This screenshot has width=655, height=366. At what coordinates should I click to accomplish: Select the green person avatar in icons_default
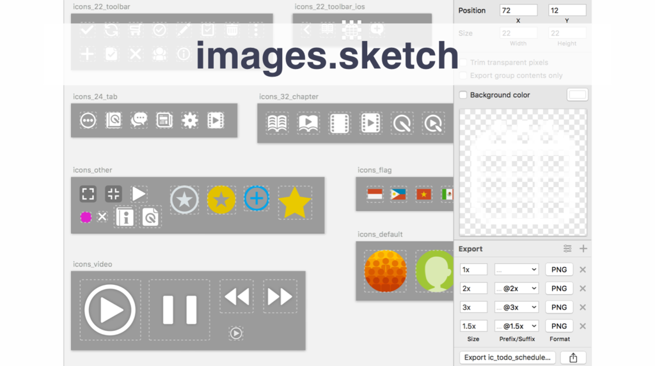coord(434,271)
